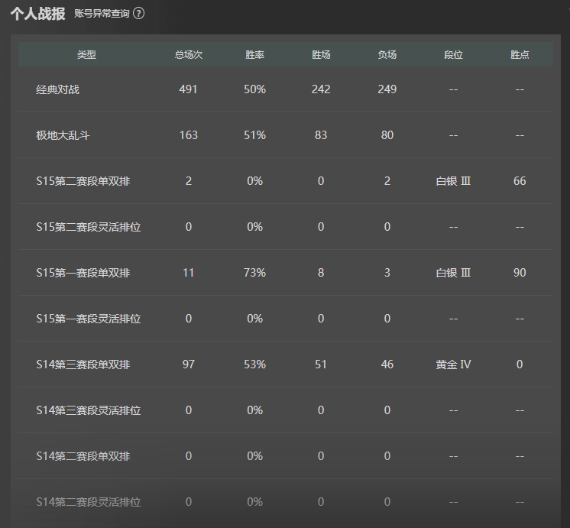This screenshot has width=570, height=528.
Task: Click wins value 242
Action: [321, 89]
